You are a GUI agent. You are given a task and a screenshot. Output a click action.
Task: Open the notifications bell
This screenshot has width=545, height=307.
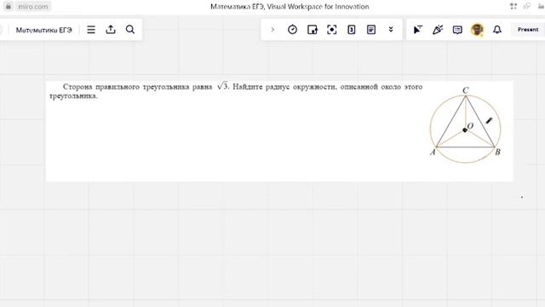point(497,30)
